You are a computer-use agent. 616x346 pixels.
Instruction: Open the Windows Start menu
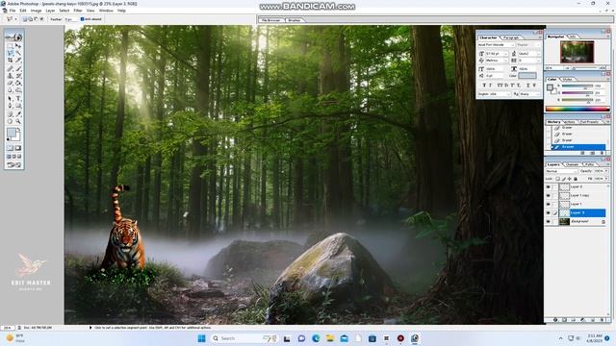201,338
